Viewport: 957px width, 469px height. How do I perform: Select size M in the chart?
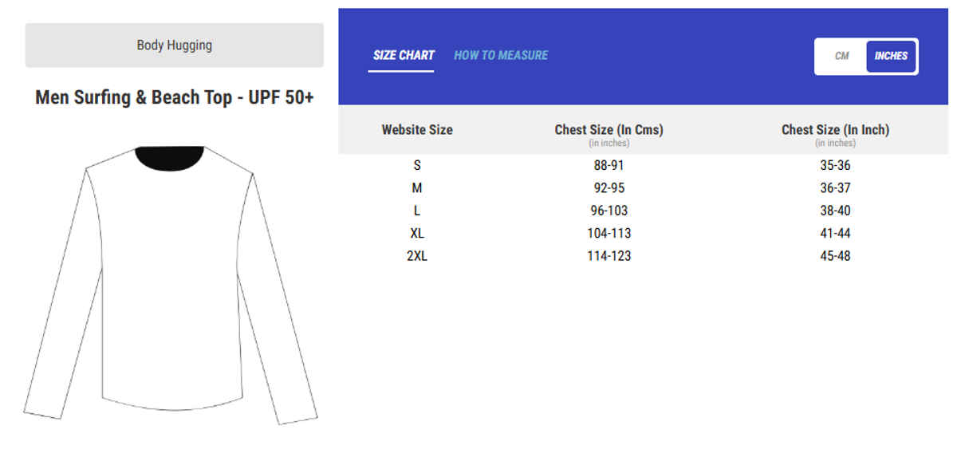pyautogui.click(x=416, y=188)
